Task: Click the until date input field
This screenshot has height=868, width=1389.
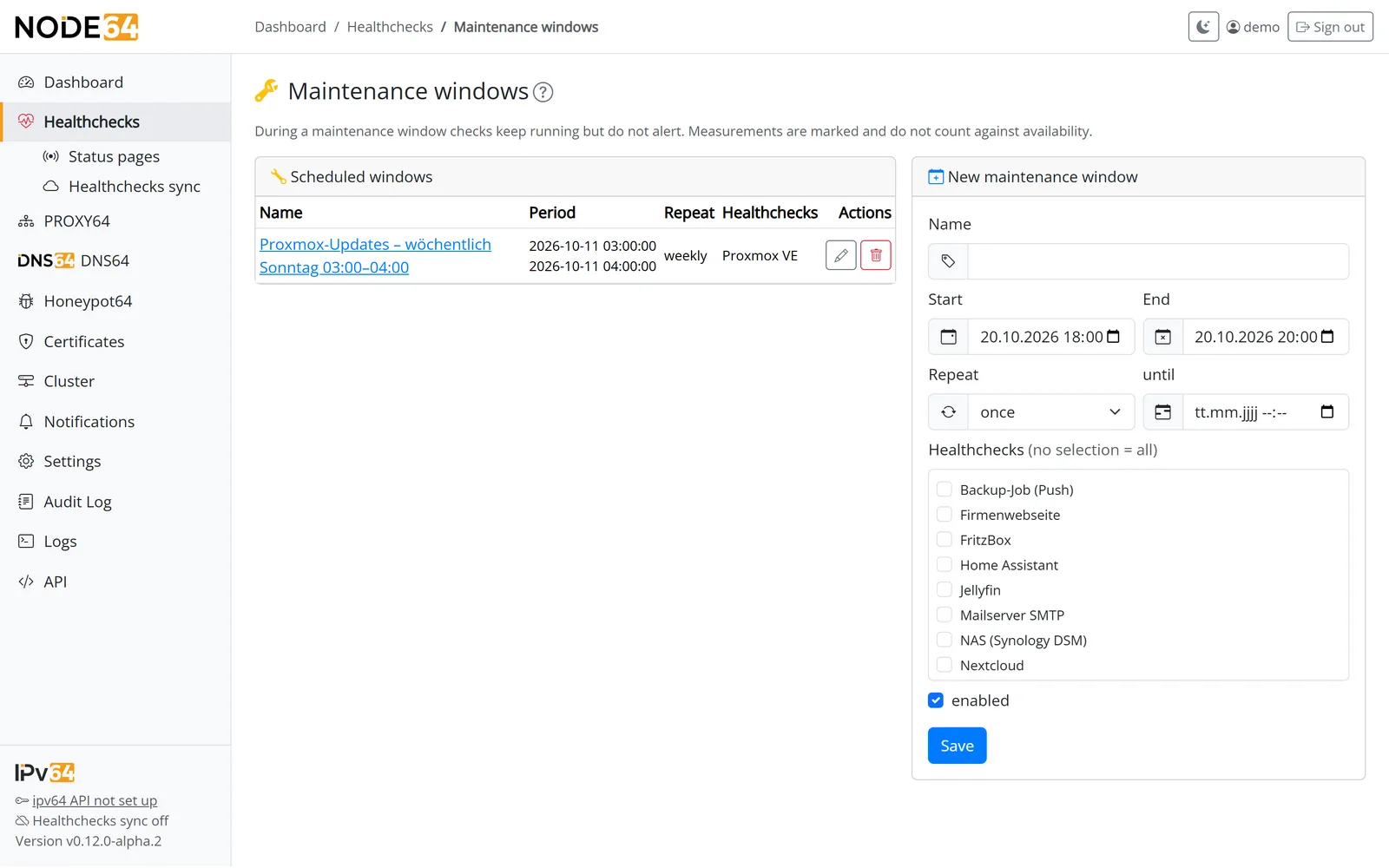Action: tap(1266, 412)
